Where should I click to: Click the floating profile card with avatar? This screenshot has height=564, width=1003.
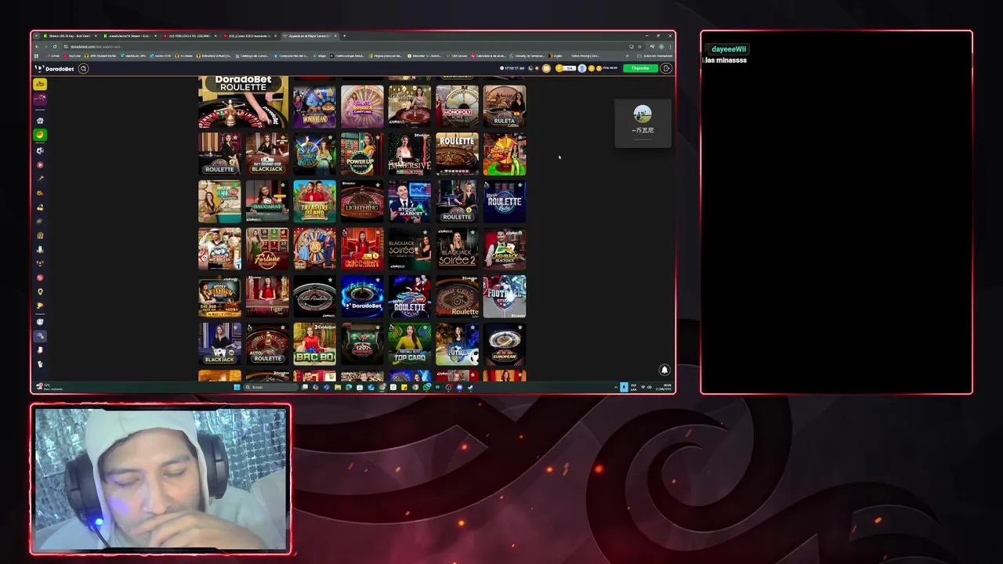tap(643, 122)
